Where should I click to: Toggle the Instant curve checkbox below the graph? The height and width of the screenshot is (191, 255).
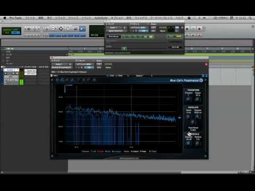point(135,151)
